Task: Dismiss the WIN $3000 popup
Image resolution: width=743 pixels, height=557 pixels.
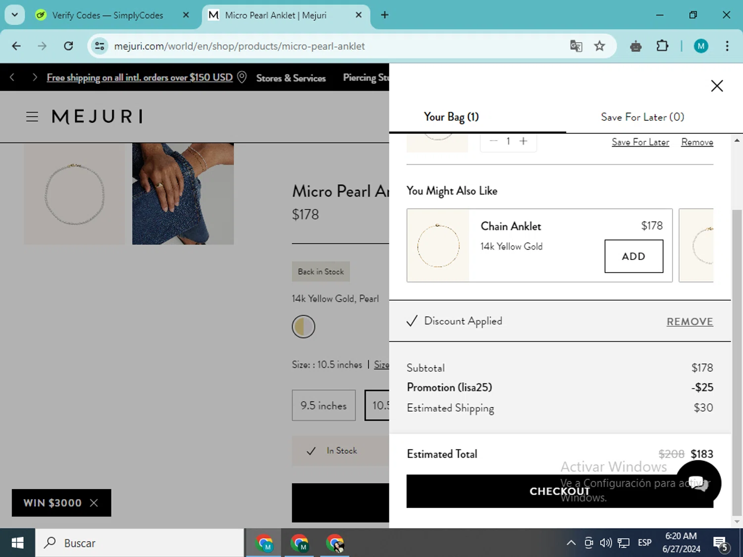Action: pos(94,503)
